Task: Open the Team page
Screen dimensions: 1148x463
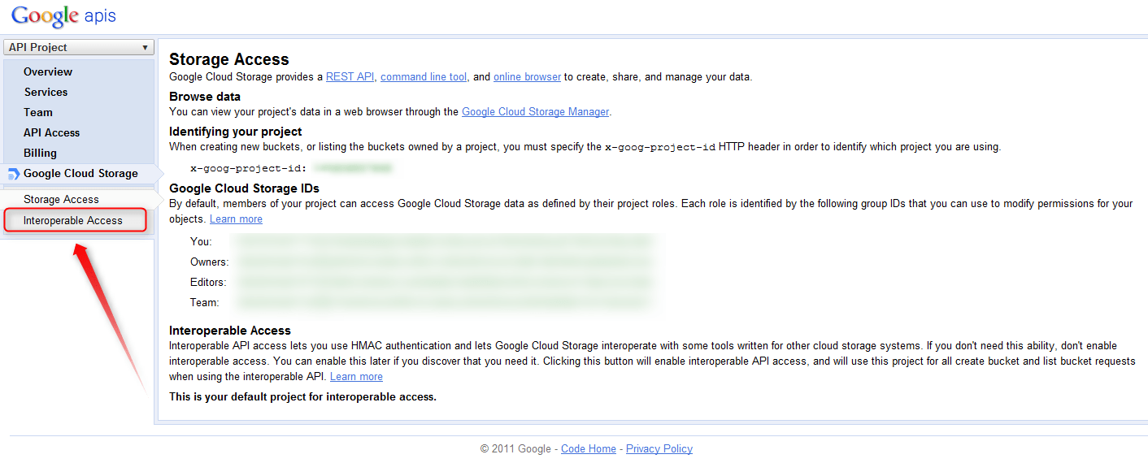Action: coord(38,112)
